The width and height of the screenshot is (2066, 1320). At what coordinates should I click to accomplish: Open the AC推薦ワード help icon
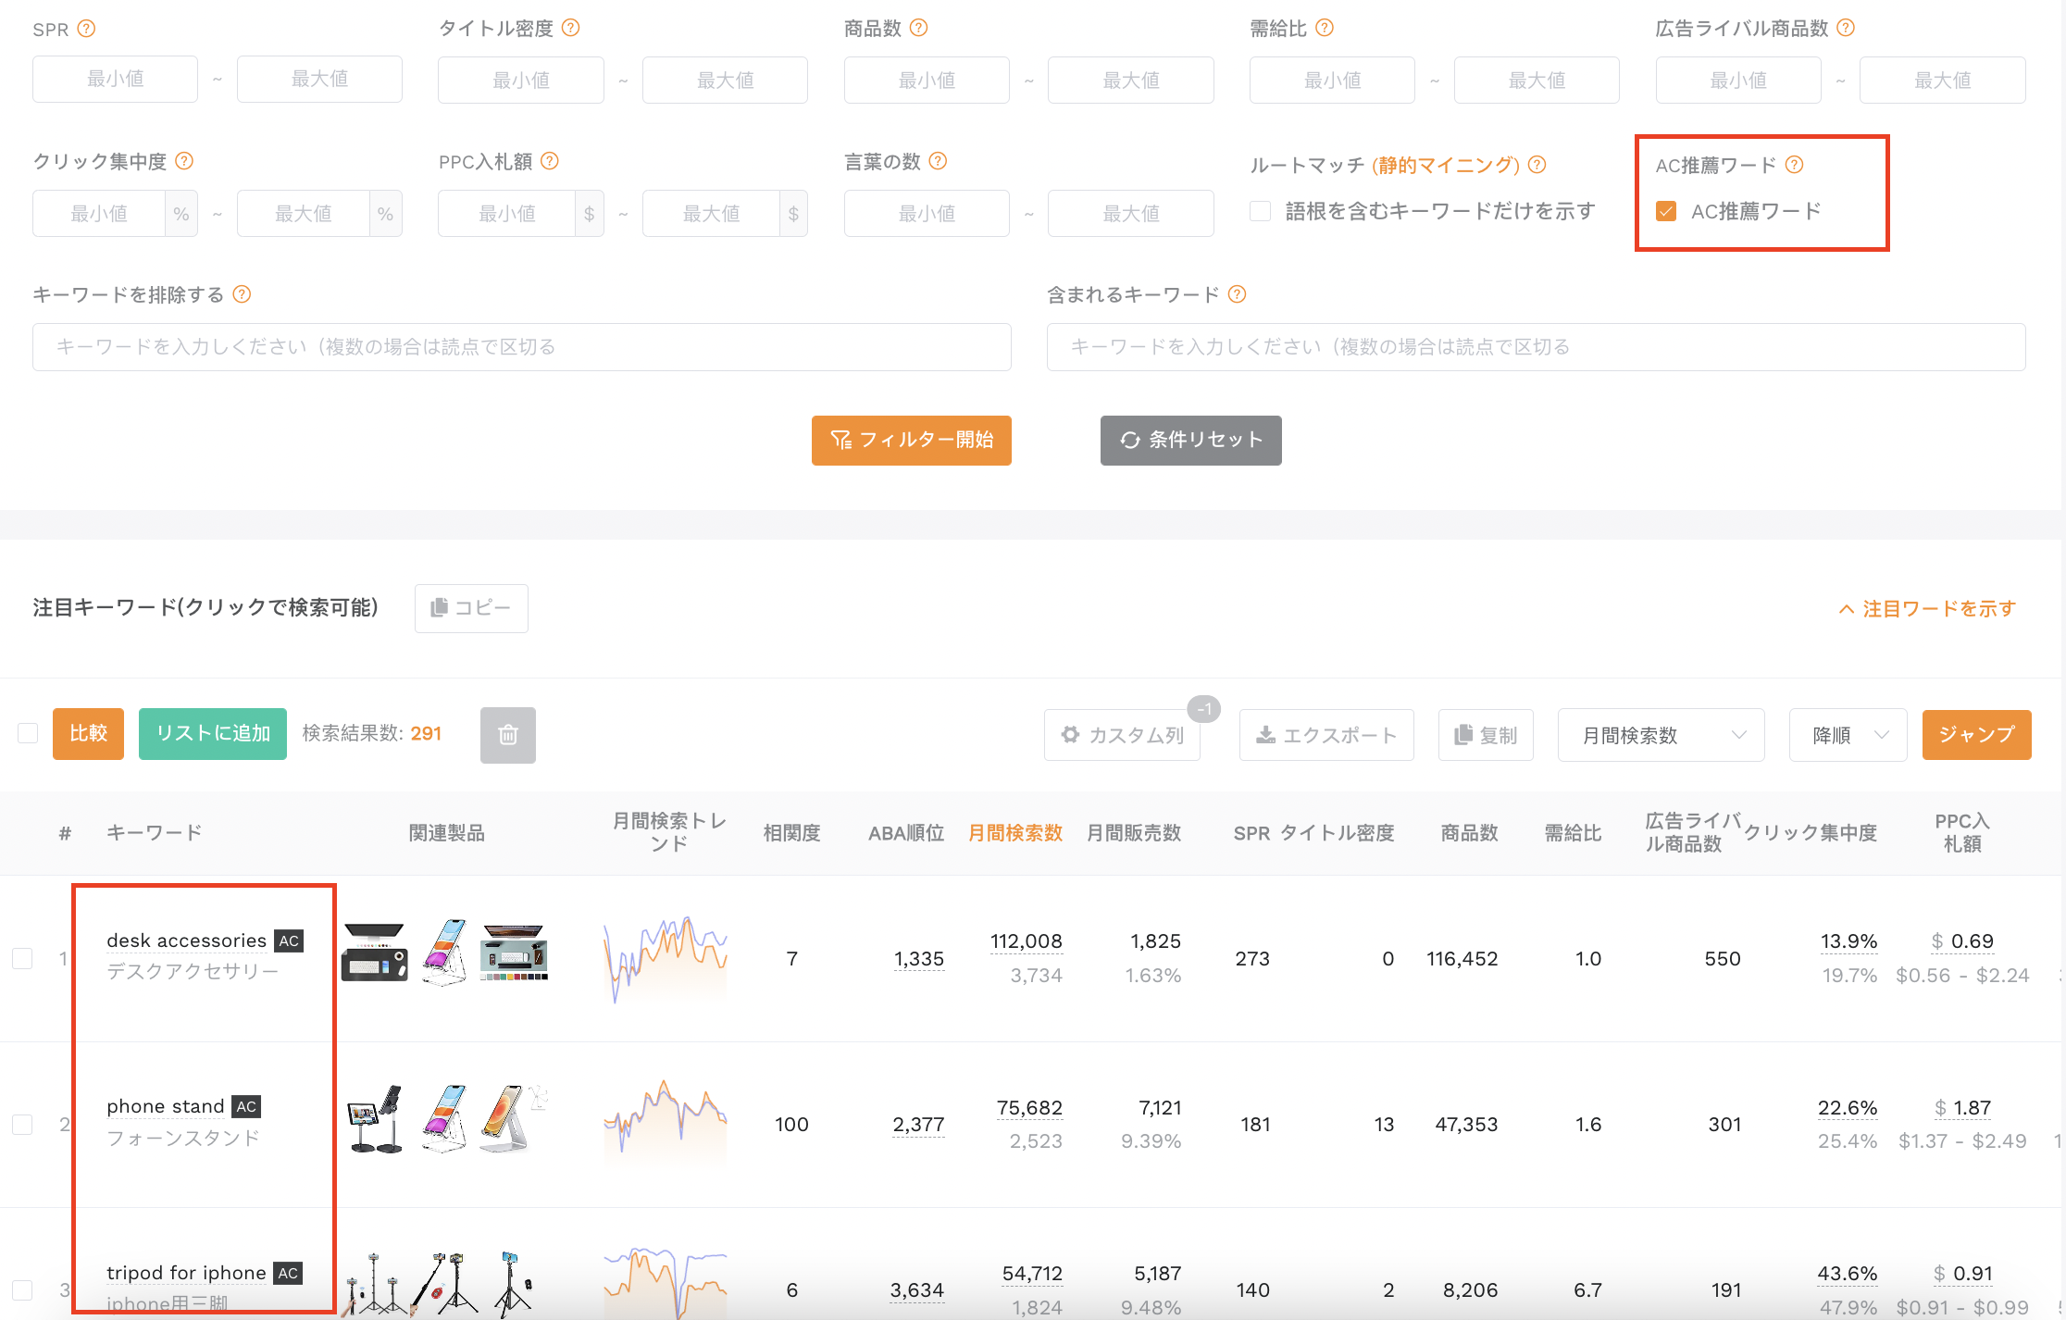(1794, 165)
